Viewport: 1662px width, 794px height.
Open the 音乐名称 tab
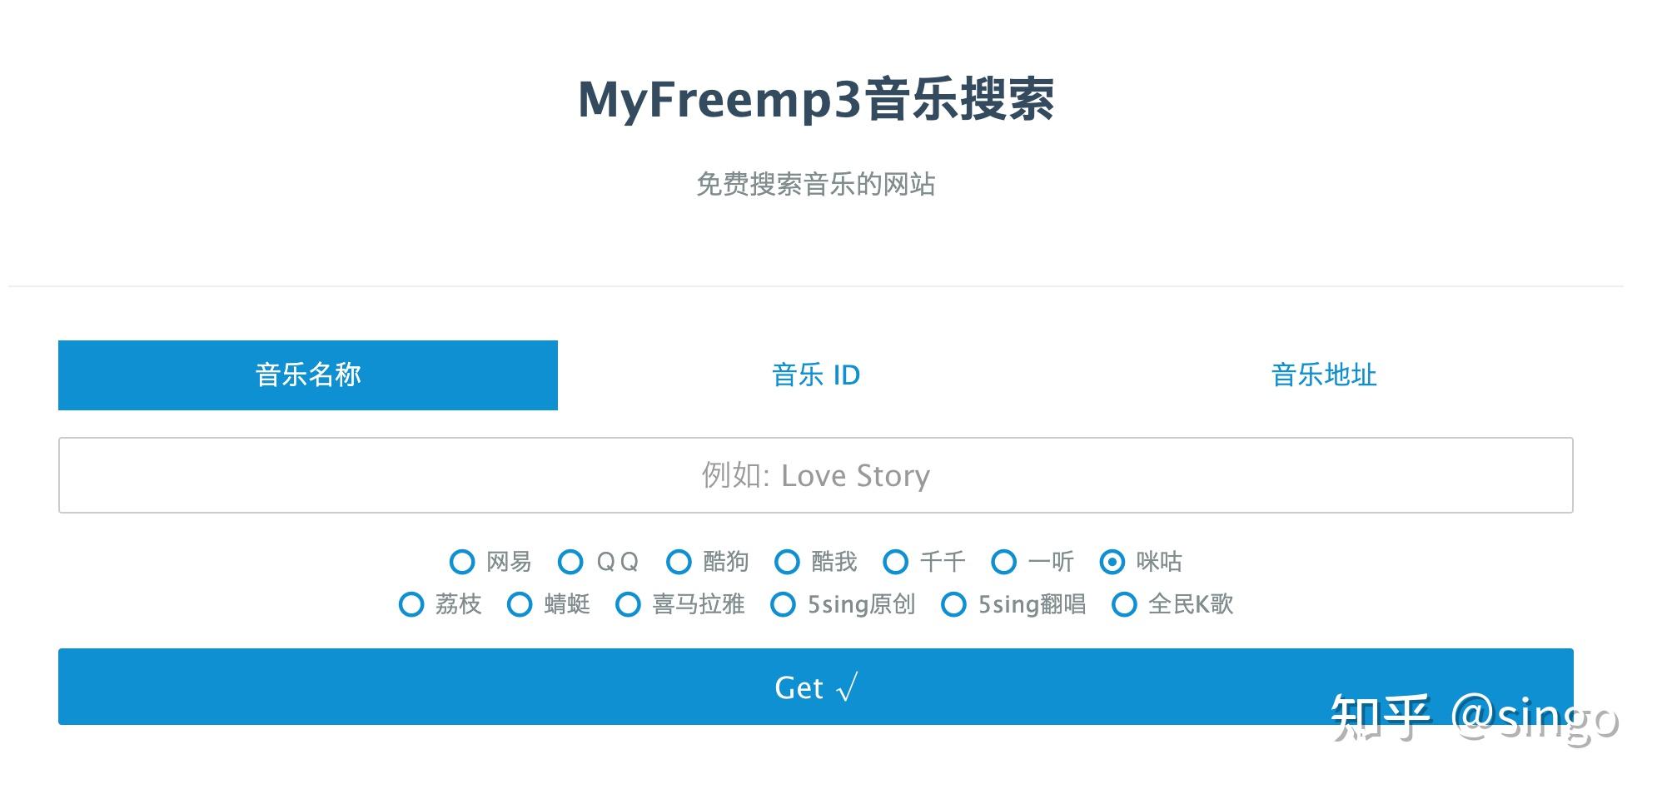[x=307, y=375]
